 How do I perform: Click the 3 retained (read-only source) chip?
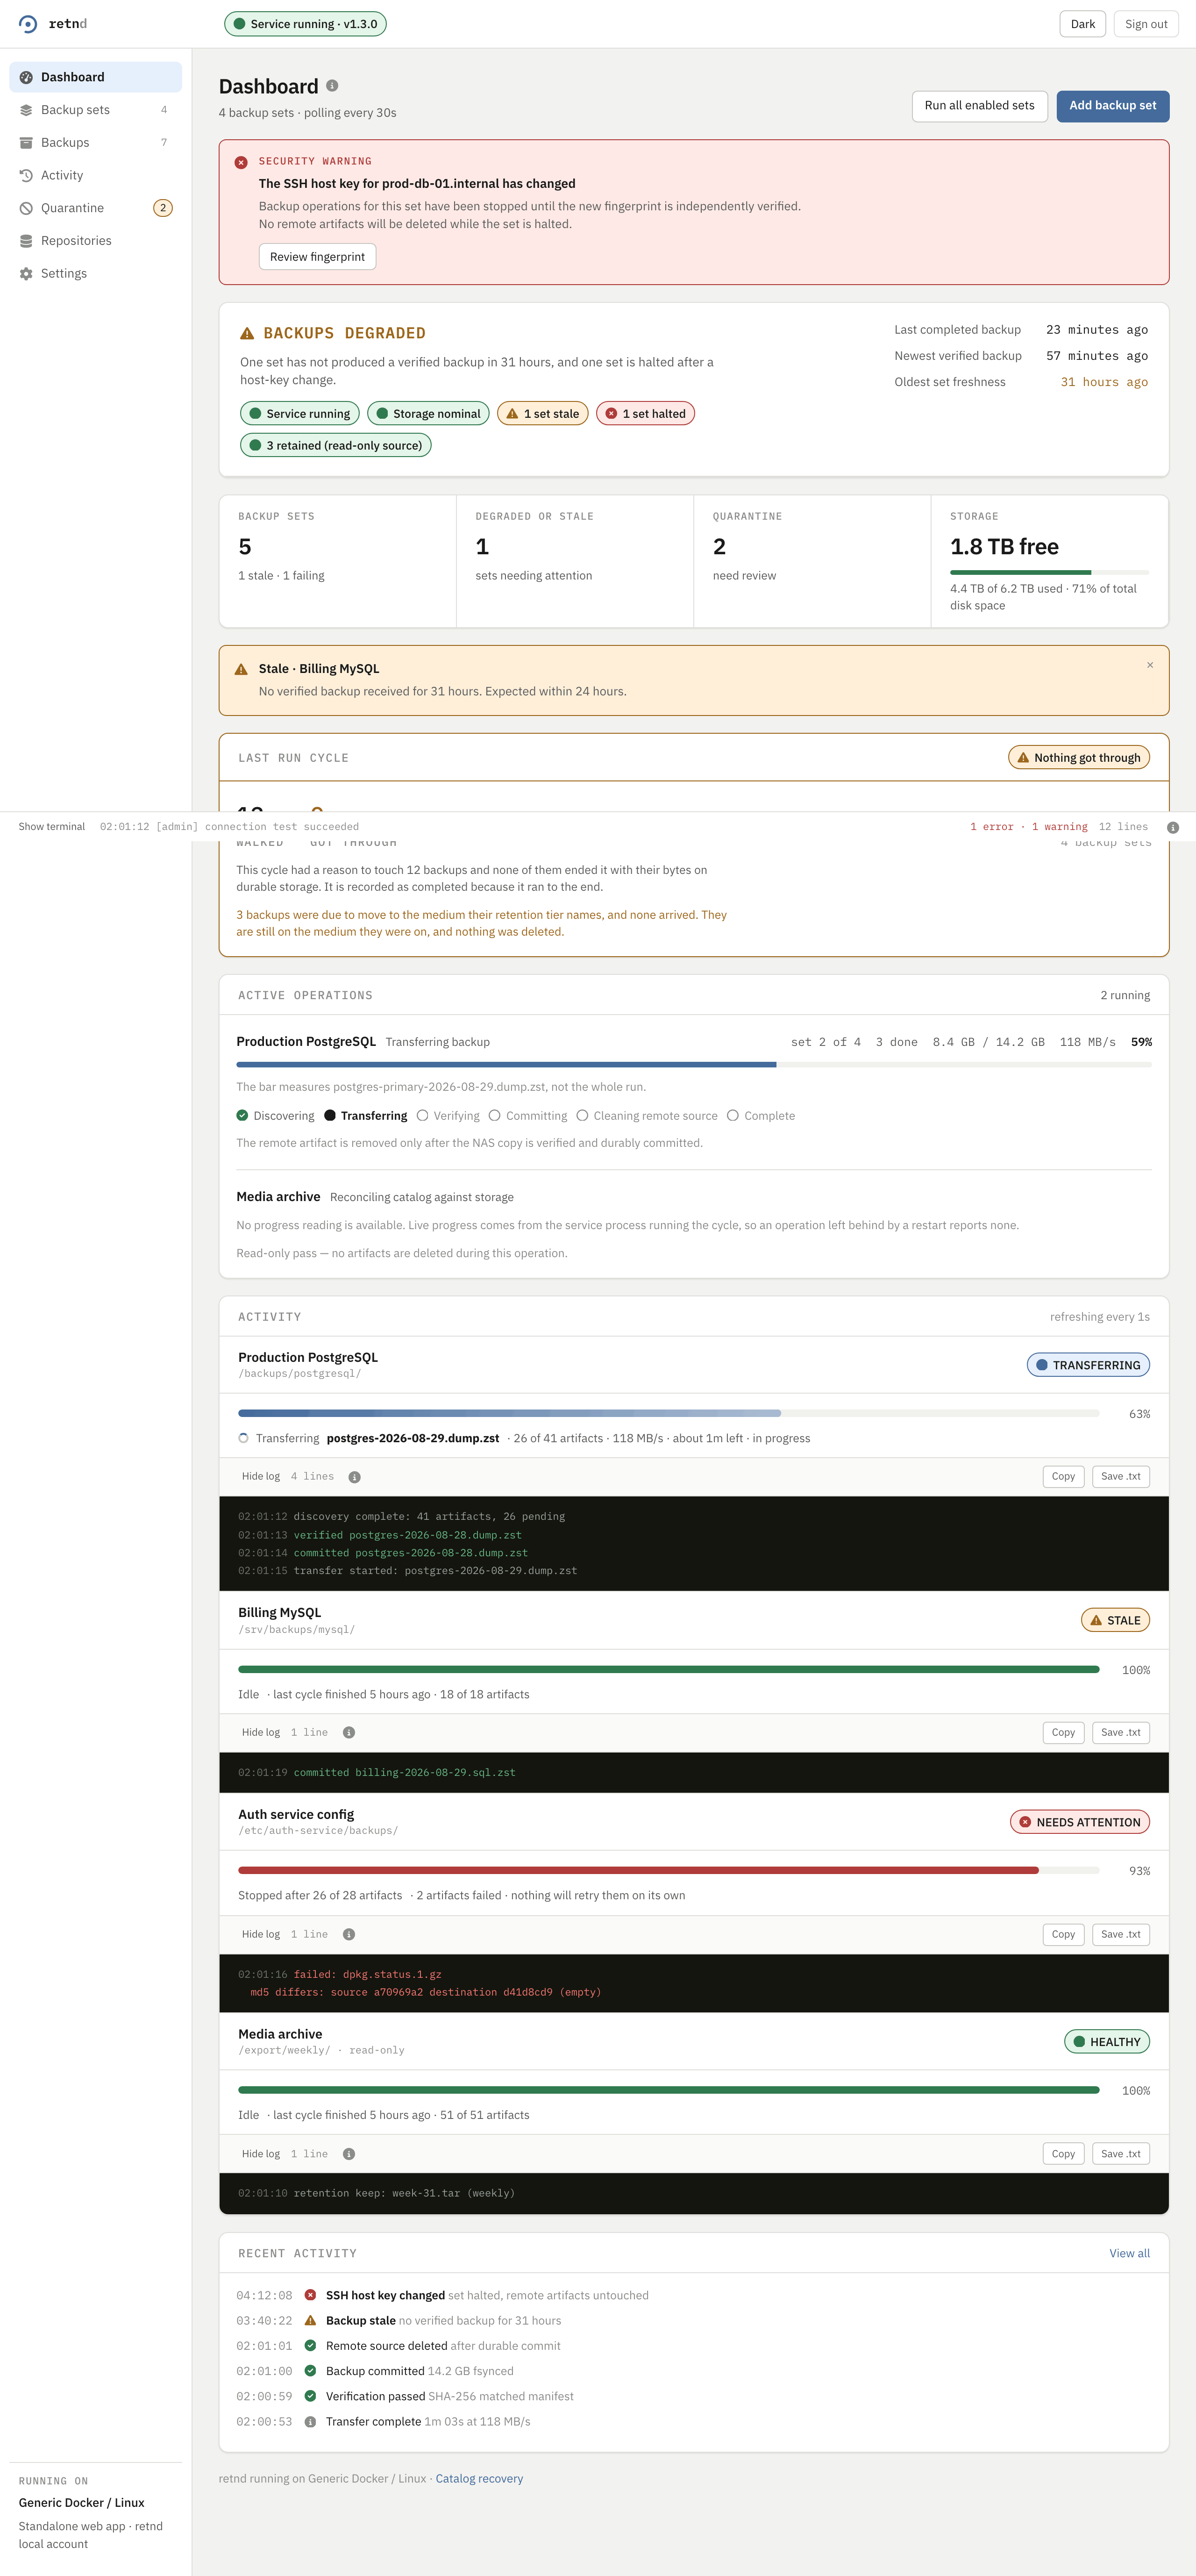335,446
